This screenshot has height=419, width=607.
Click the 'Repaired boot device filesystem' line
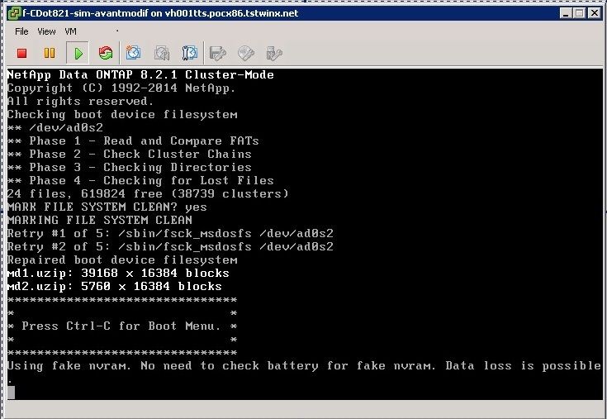tap(122, 259)
